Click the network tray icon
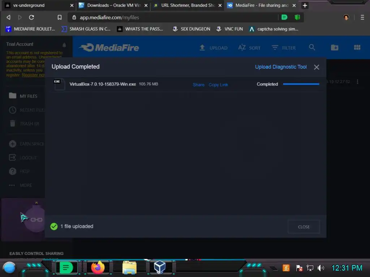The width and height of the screenshot is (370, 277). click(x=310, y=268)
